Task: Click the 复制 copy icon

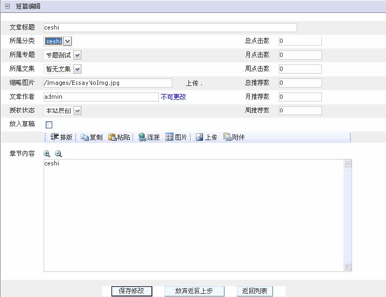Action: pyautogui.click(x=85, y=137)
